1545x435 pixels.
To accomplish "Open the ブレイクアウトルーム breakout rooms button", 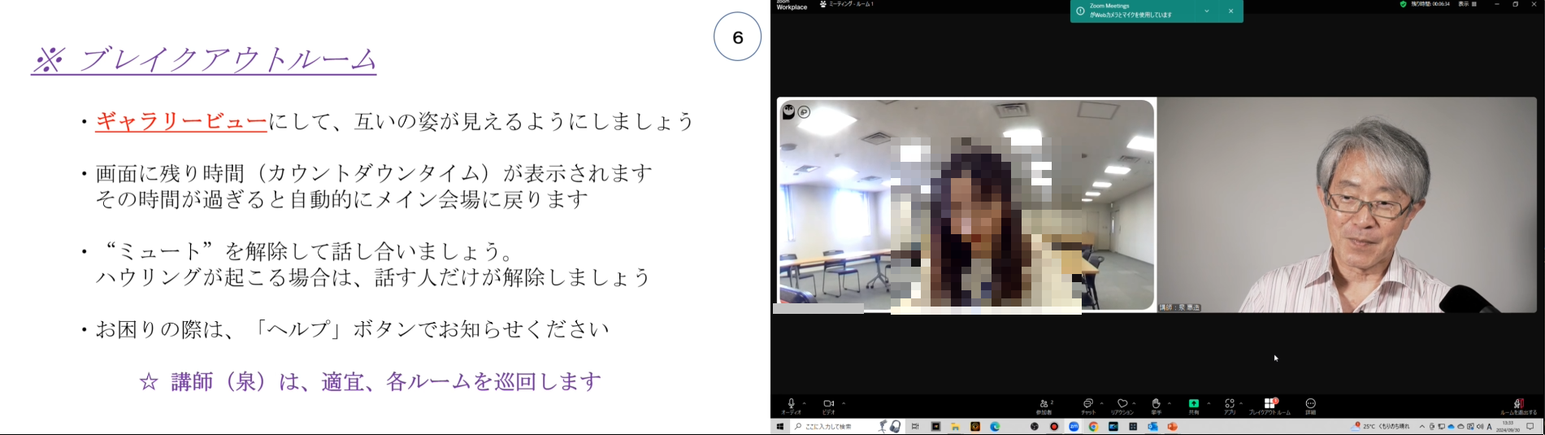I will tap(1269, 407).
